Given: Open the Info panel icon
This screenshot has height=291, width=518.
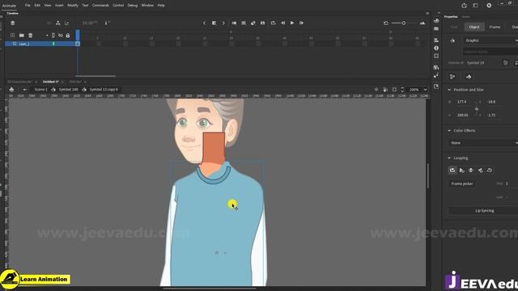Looking at the screenshot, I should click(x=436, y=48).
